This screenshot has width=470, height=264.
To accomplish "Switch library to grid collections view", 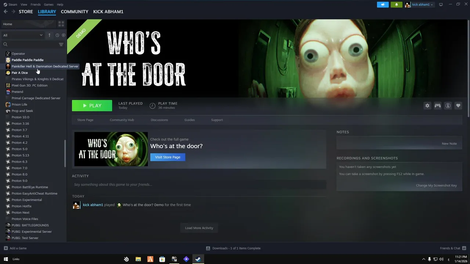I will click(61, 24).
